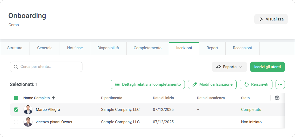Check the vicenzo.pisani Owner row checkbox

[x=16, y=122]
